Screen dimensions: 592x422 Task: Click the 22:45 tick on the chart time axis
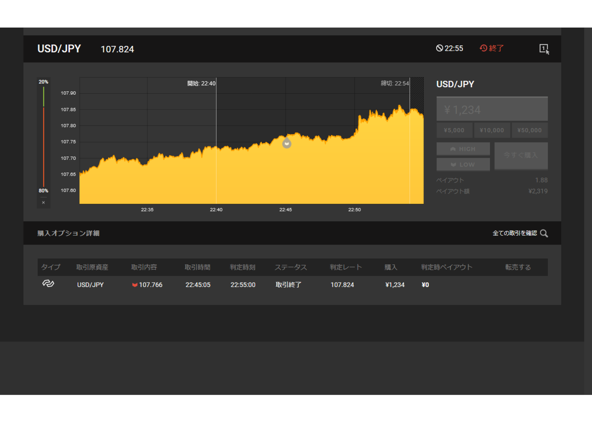pyautogui.click(x=286, y=210)
